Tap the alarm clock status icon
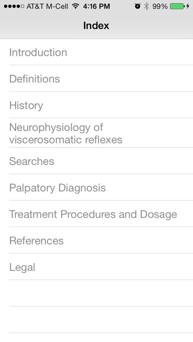The image size is (193, 342). pos(137,6)
